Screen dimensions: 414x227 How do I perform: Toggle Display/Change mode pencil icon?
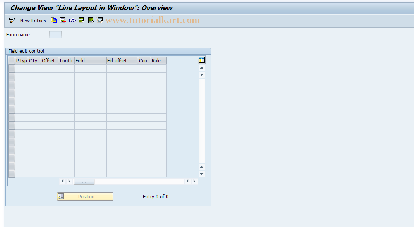click(x=12, y=20)
